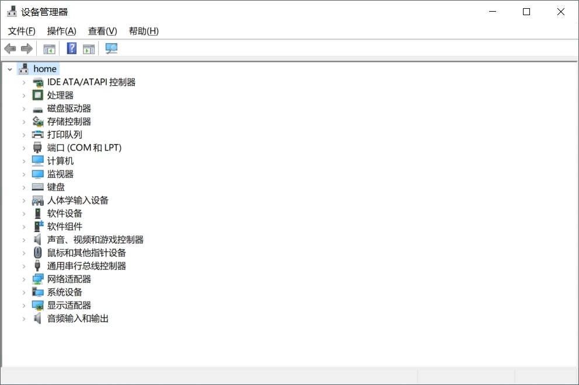Click the 鼠标和其他指针设备 mouse icon
This screenshot has width=579, height=385.
pos(38,253)
